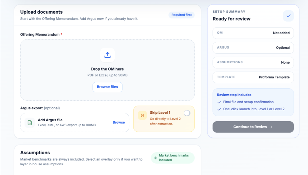This screenshot has width=308, height=175.
Task: Click the Drop the OM here area
Action: (x=107, y=69)
